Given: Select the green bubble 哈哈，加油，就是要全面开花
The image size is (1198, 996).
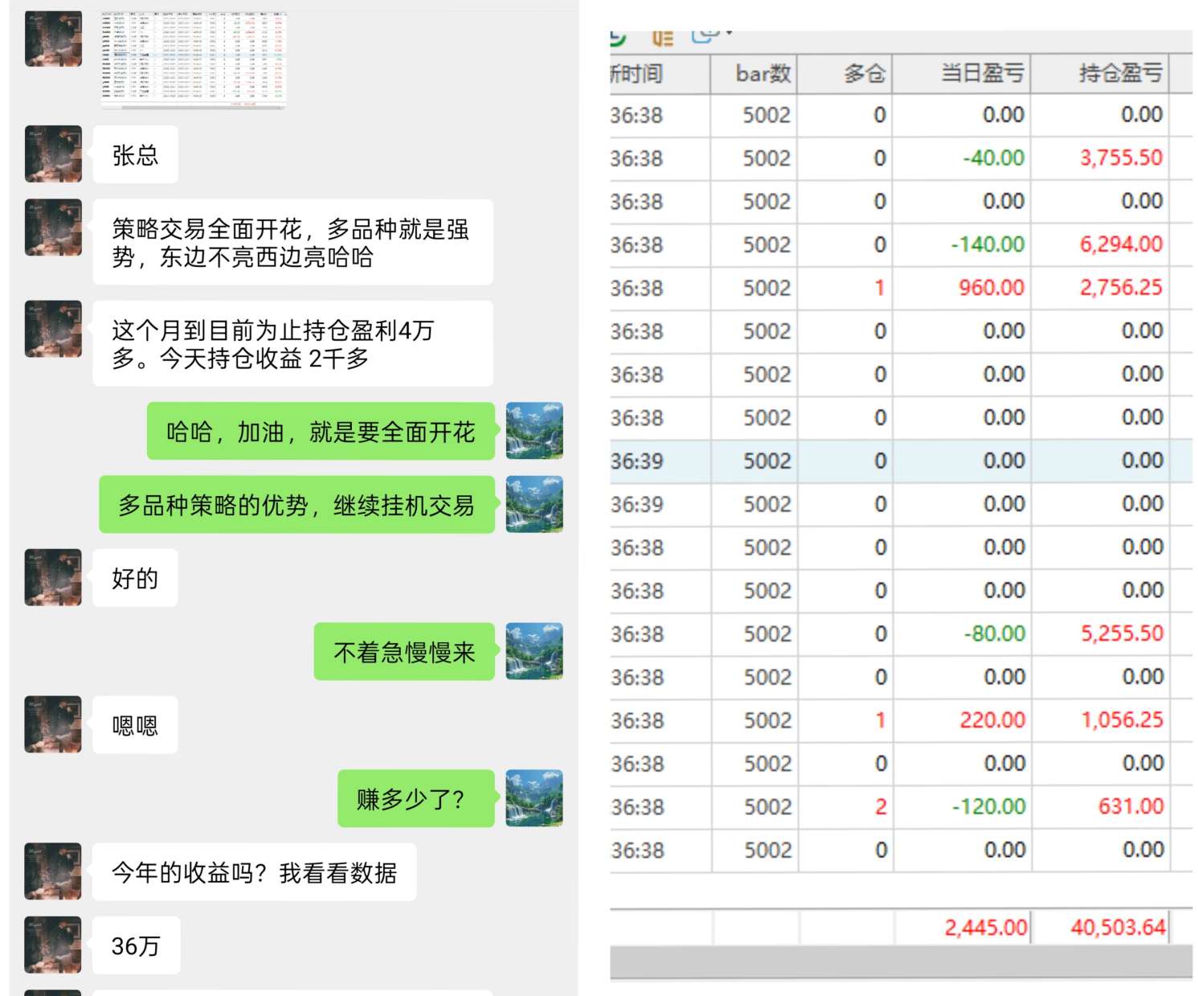Looking at the screenshot, I should pyautogui.click(x=321, y=431).
